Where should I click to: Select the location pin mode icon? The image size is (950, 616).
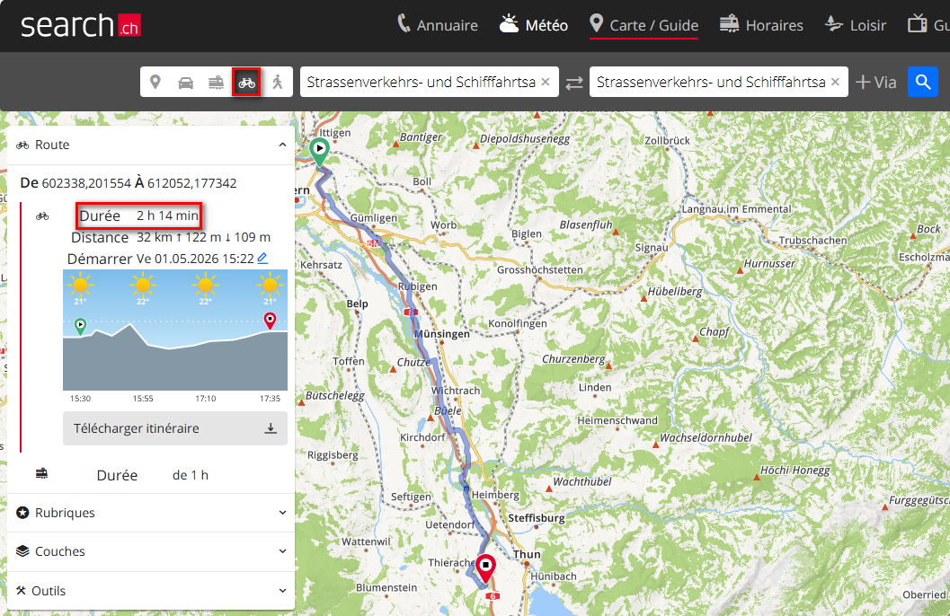pyautogui.click(x=155, y=83)
